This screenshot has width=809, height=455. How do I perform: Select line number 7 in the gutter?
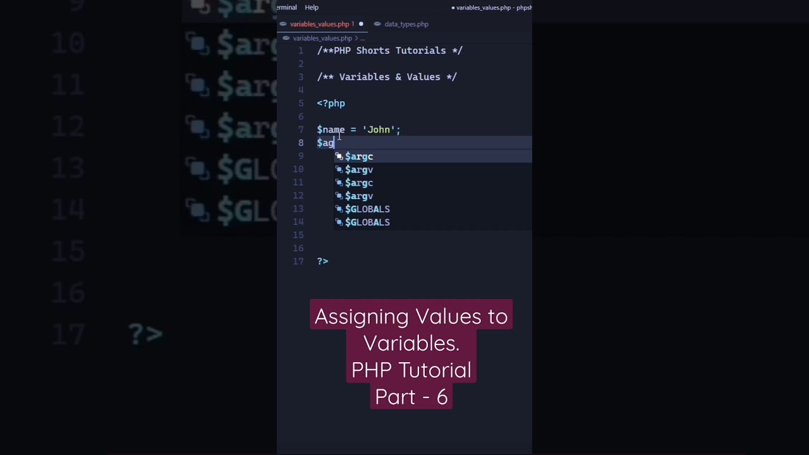pyautogui.click(x=301, y=130)
